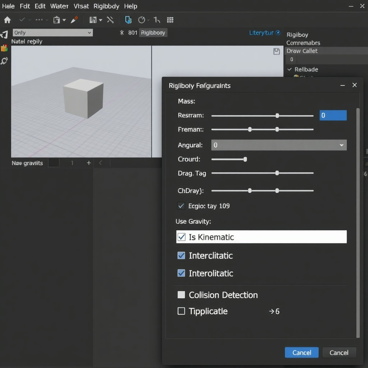The height and width of the screenshot is (368, 368).
Task: Click the left handle of Freman slider
Action: pos(250,129)
